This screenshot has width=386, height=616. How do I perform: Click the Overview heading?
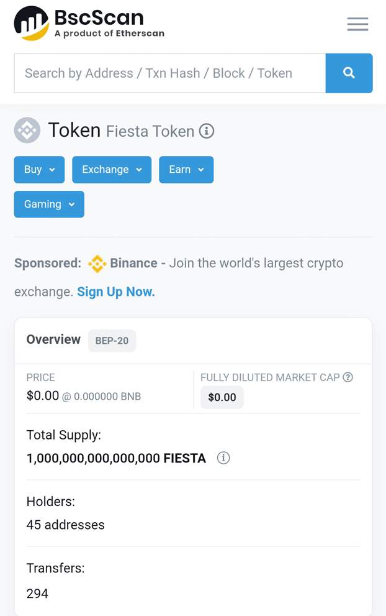(53, 339)
